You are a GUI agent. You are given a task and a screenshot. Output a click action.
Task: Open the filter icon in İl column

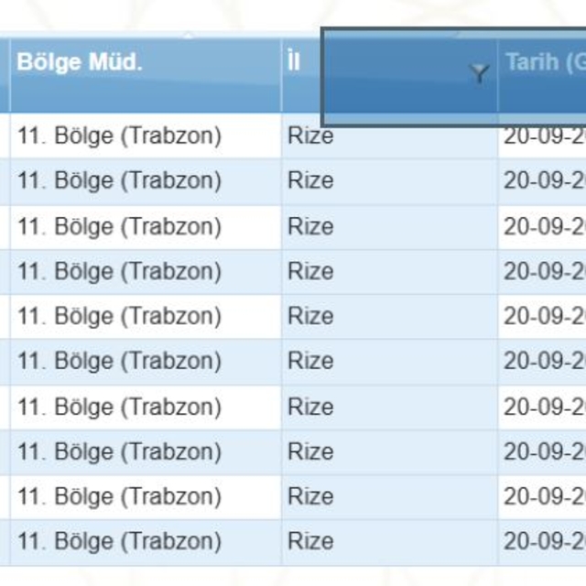pos(479,74)
